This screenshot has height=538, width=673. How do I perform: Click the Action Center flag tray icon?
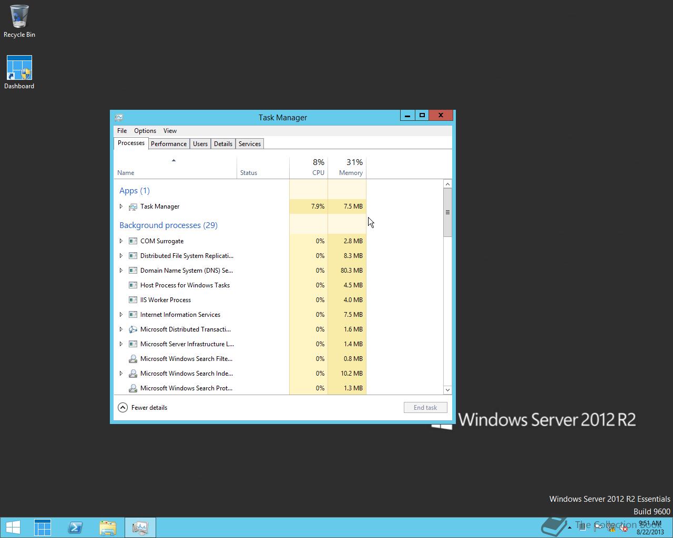pos(598,528)
